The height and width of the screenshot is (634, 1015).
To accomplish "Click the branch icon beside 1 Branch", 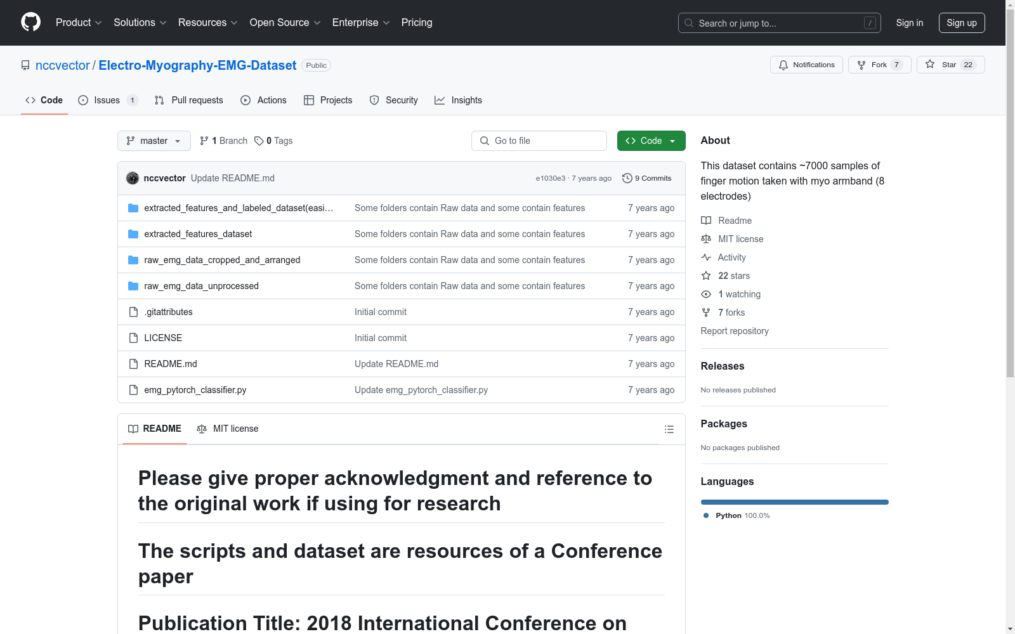I will pos(204,141).
